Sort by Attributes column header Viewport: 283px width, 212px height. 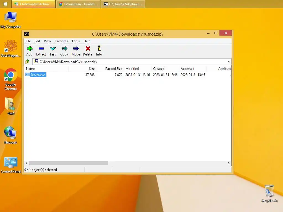pyautogui.click(x=219, y=69)
